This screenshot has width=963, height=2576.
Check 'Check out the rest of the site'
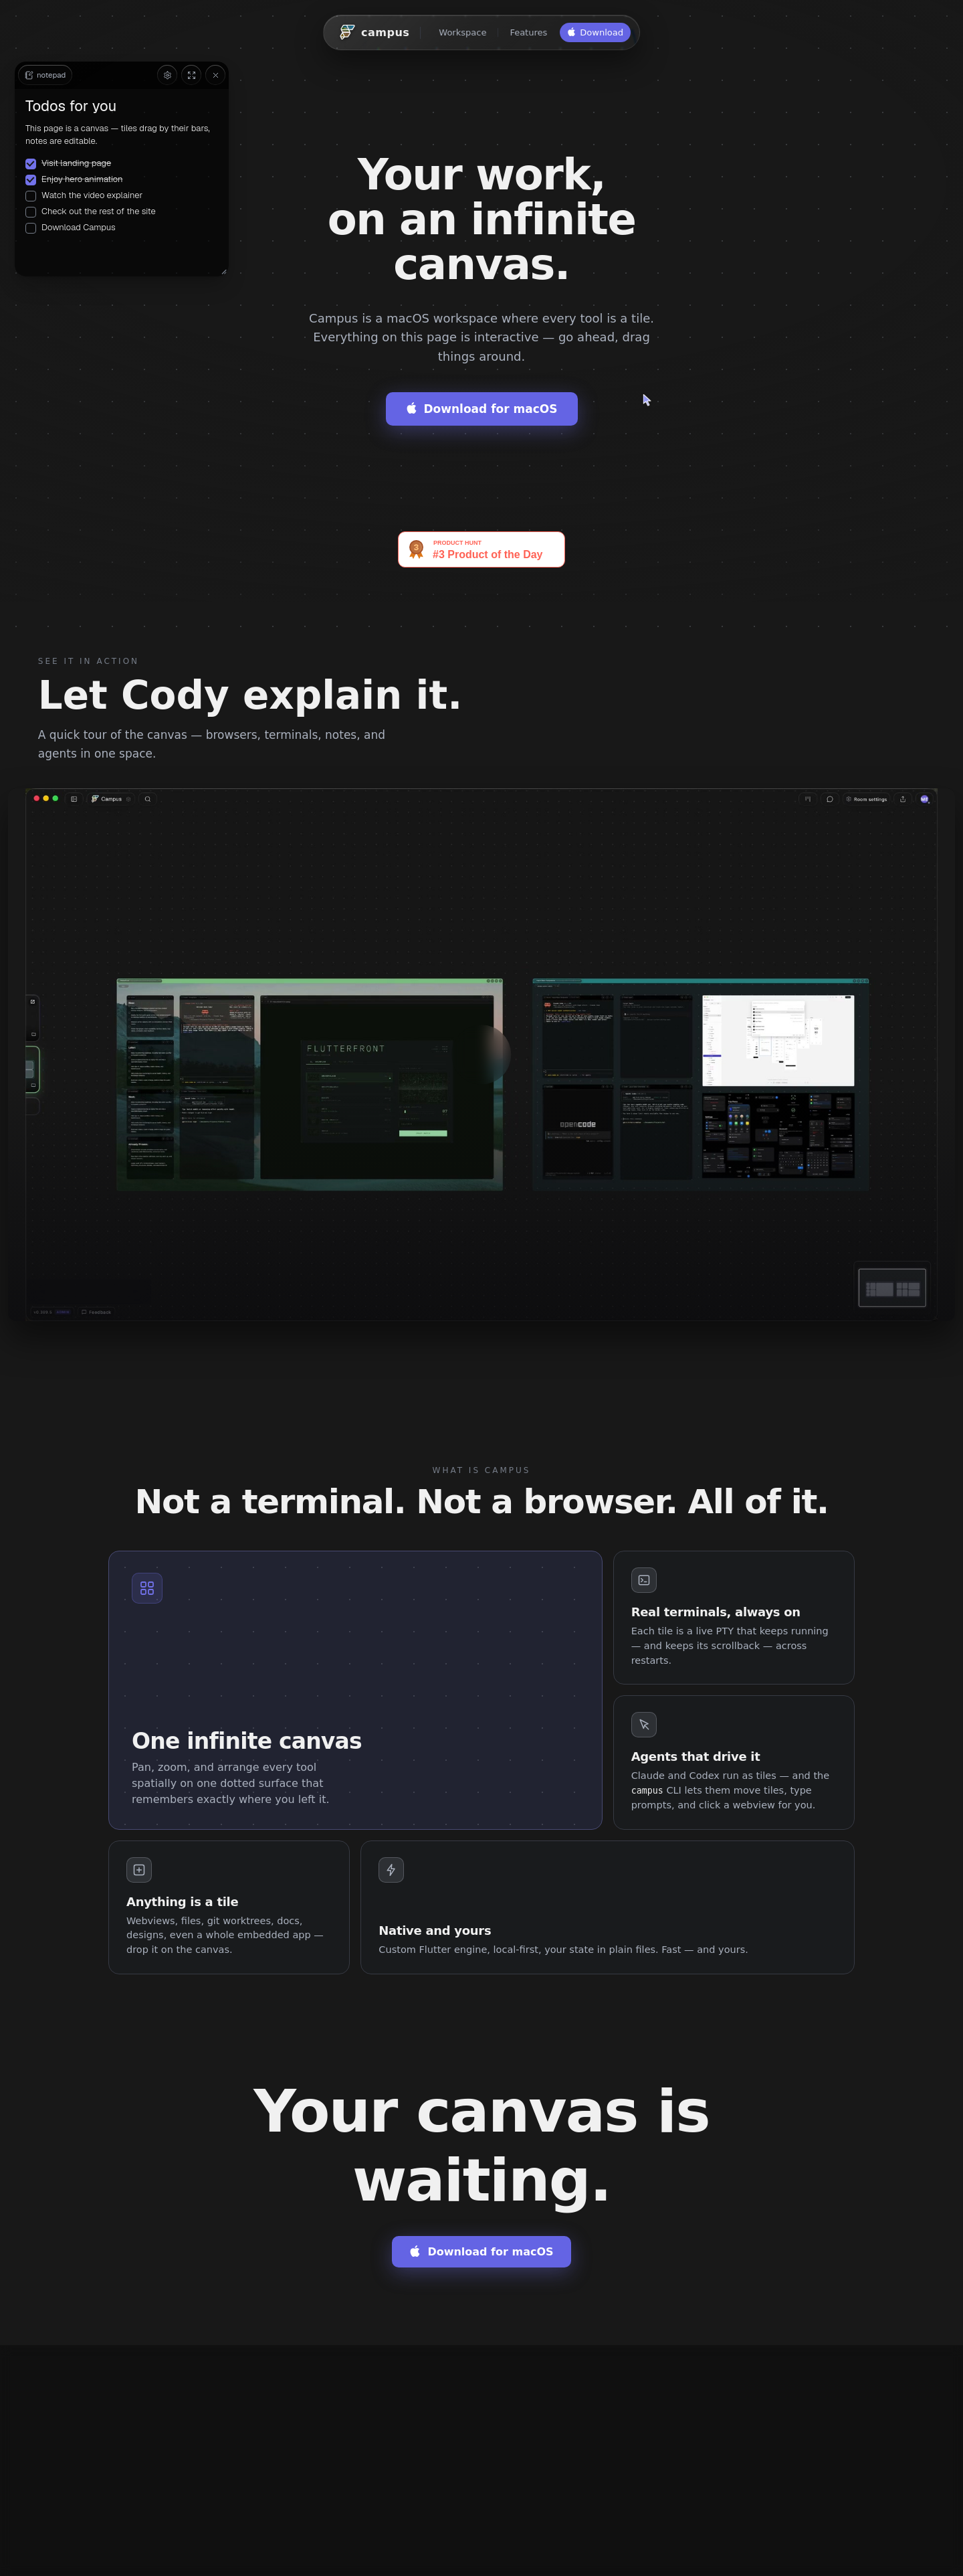(x=31, y=212)
